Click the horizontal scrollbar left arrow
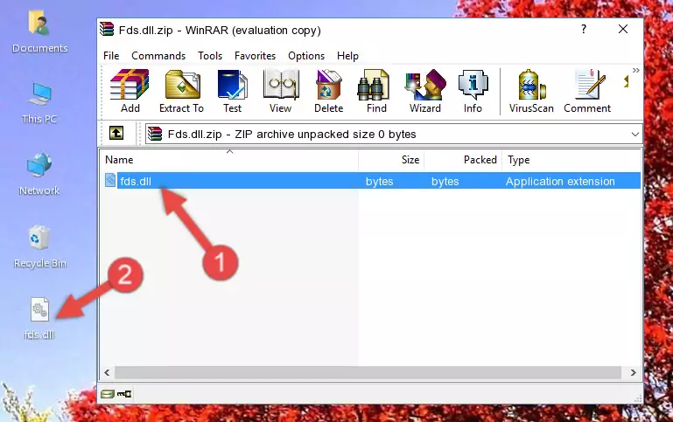The height and width of the screenshot is (422, 673). pos(107,373)
